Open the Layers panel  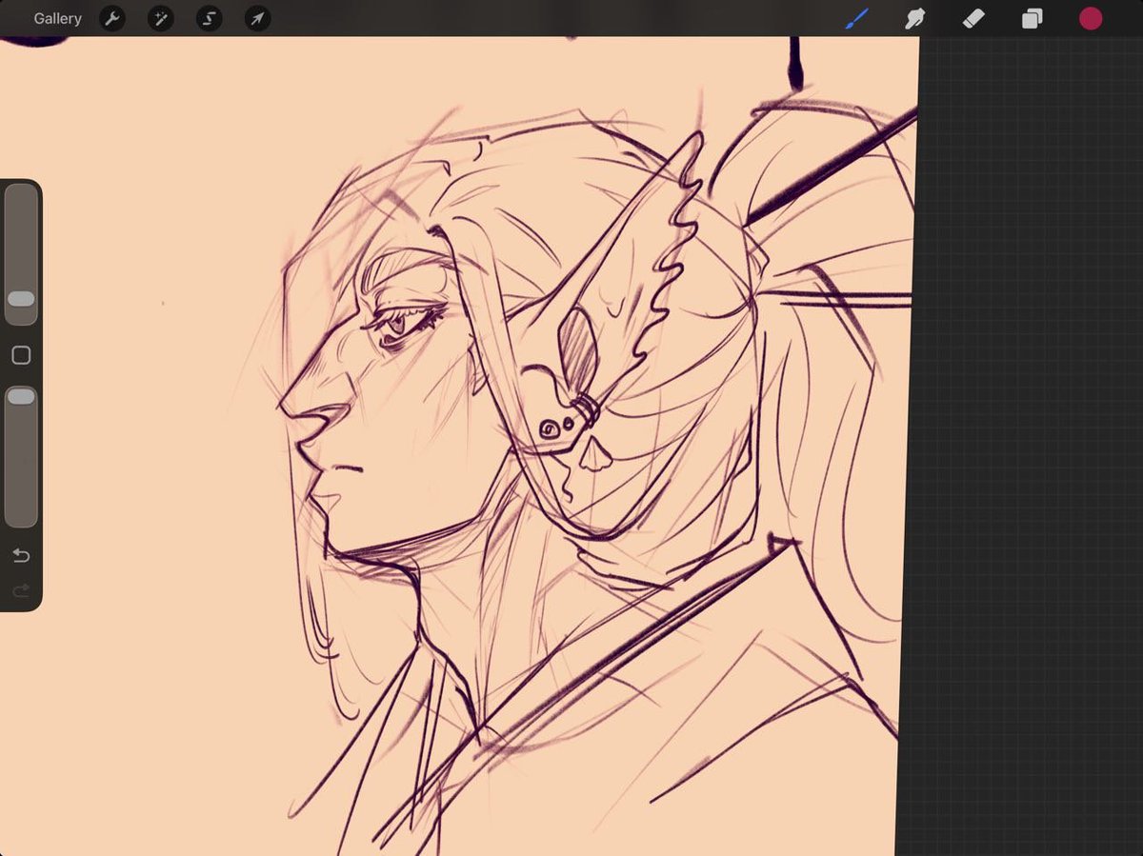[1032, 18]
